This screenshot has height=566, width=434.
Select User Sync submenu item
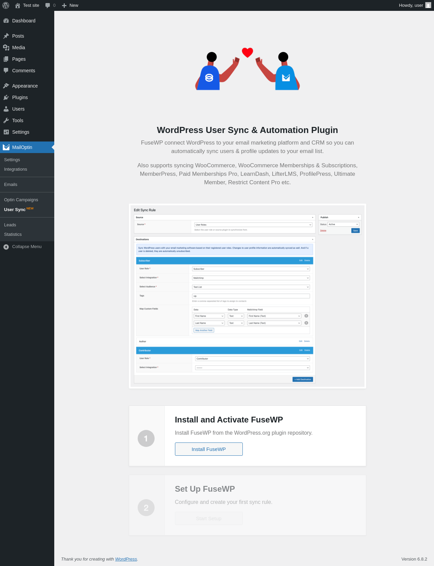tap(27, 209)
